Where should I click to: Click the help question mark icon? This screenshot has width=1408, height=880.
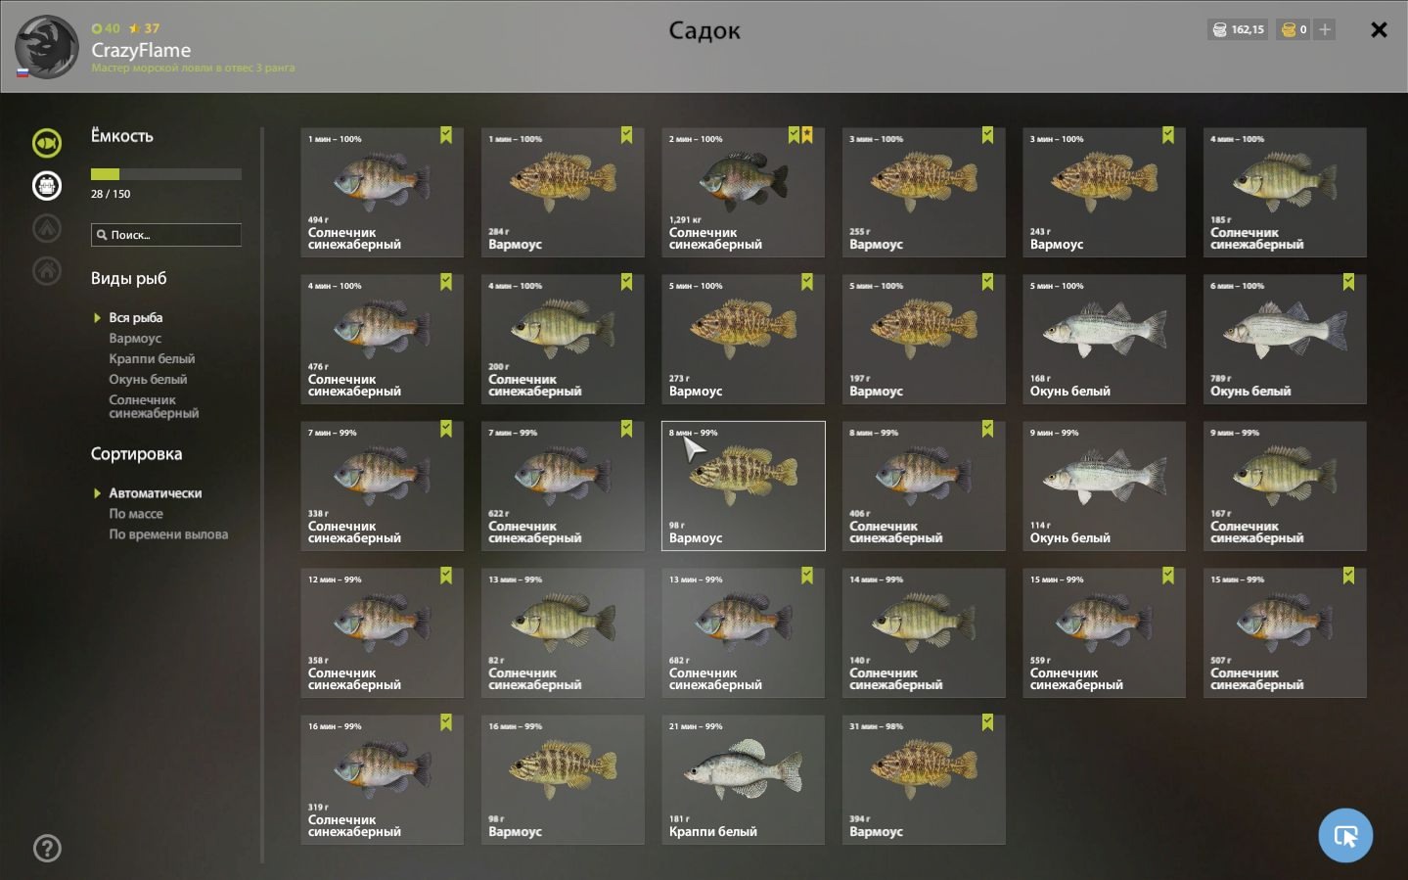pyautogui.click(x=47, y=848)
